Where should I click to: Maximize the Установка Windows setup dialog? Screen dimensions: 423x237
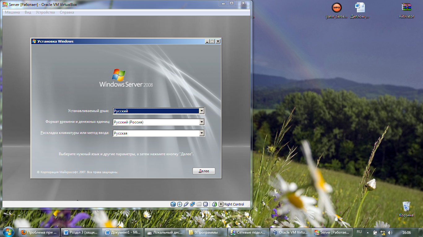pyautogui.click(x=212, y=41)
